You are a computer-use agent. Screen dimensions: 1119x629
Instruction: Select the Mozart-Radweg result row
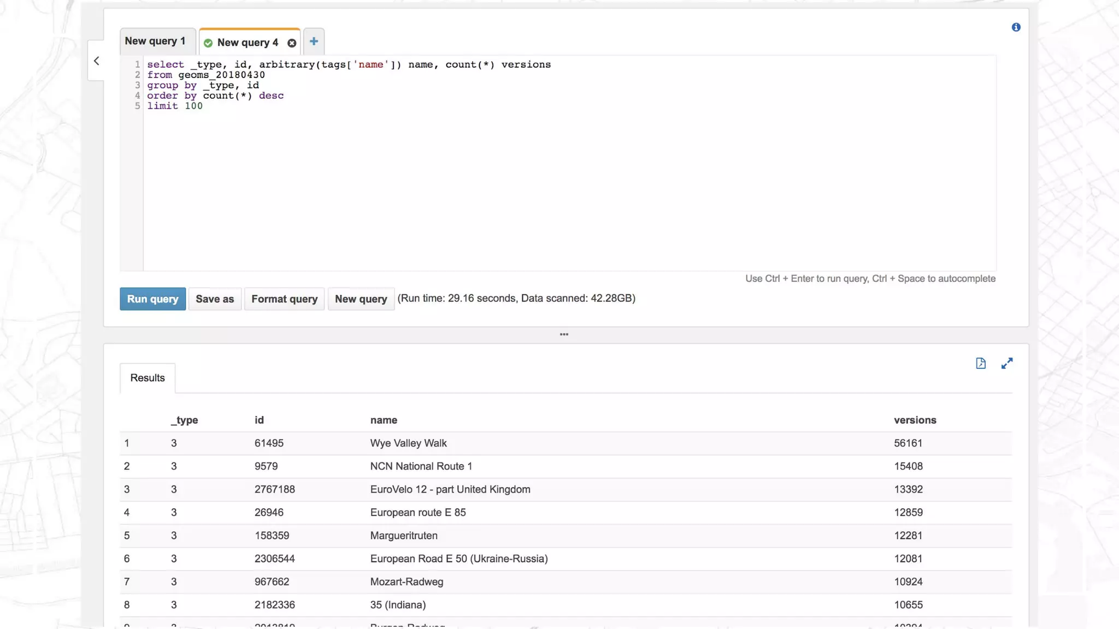[x=407, y=582]
